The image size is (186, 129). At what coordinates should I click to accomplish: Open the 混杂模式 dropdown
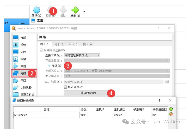point(117,76)
